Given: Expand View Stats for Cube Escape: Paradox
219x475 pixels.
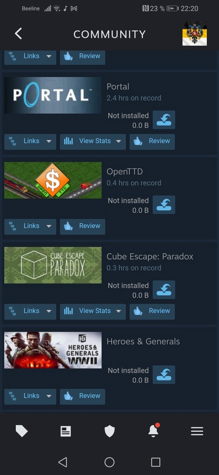Looking at the screenshot, I should pos(93,312).
